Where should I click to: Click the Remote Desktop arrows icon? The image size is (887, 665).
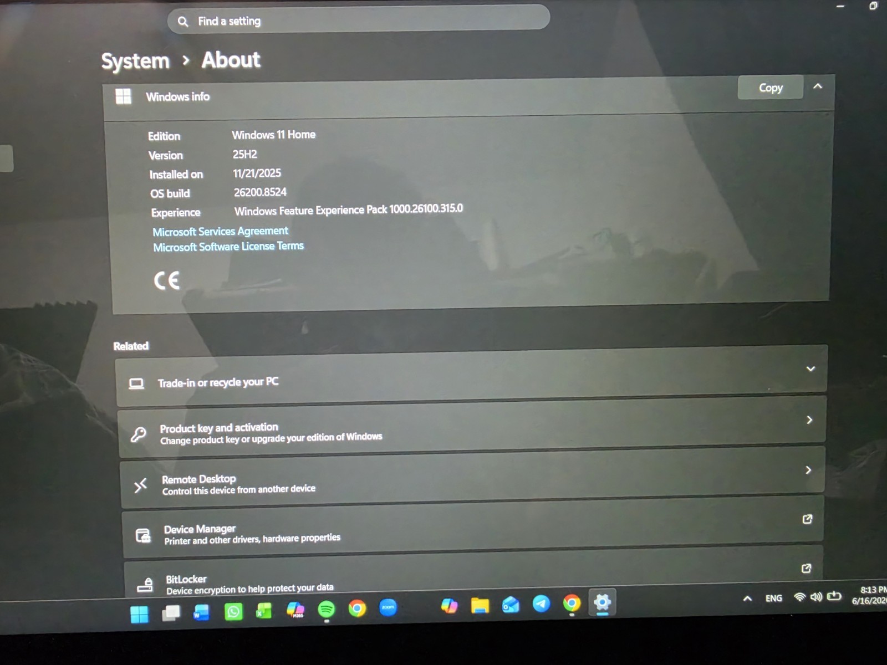point(140,485)
